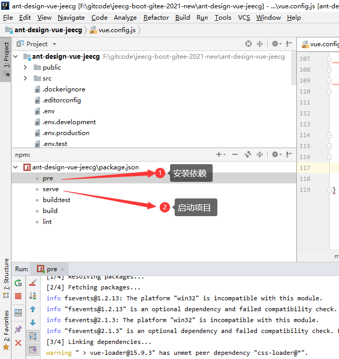Image resolution: width=339 pixels, height=359 pixels.
Task: Close the pre run tab
Action: [x=63, y=270]
